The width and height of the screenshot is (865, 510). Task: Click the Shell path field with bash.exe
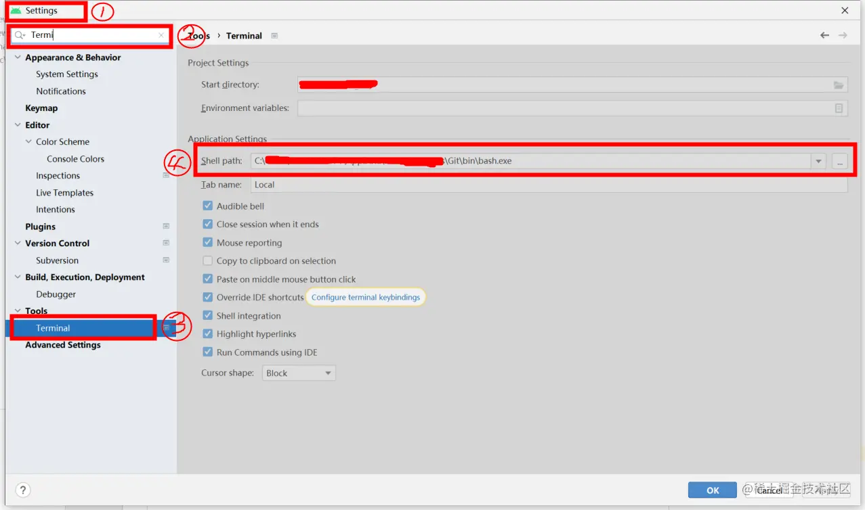coord(530,161)
